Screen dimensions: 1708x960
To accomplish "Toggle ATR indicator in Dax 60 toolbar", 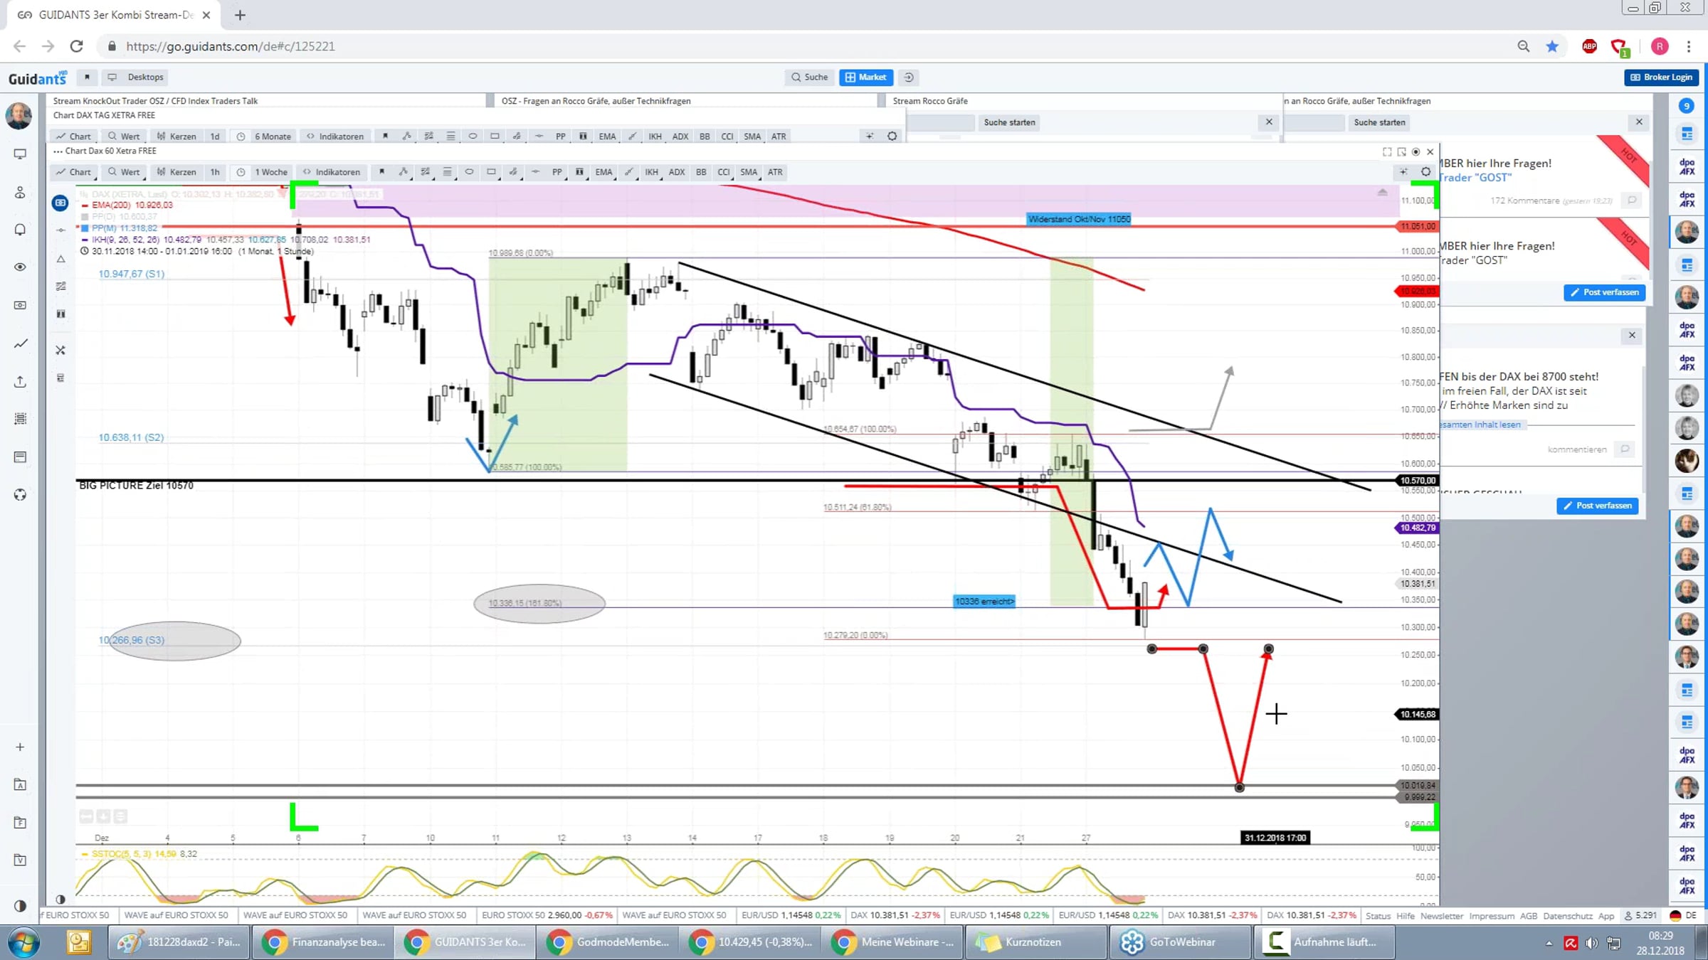I will coord(775,172).
